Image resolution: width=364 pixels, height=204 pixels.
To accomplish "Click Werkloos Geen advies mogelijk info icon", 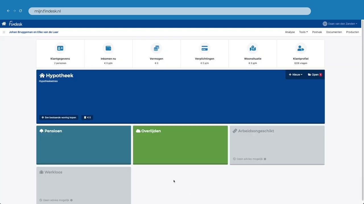I will click(71, 200).
